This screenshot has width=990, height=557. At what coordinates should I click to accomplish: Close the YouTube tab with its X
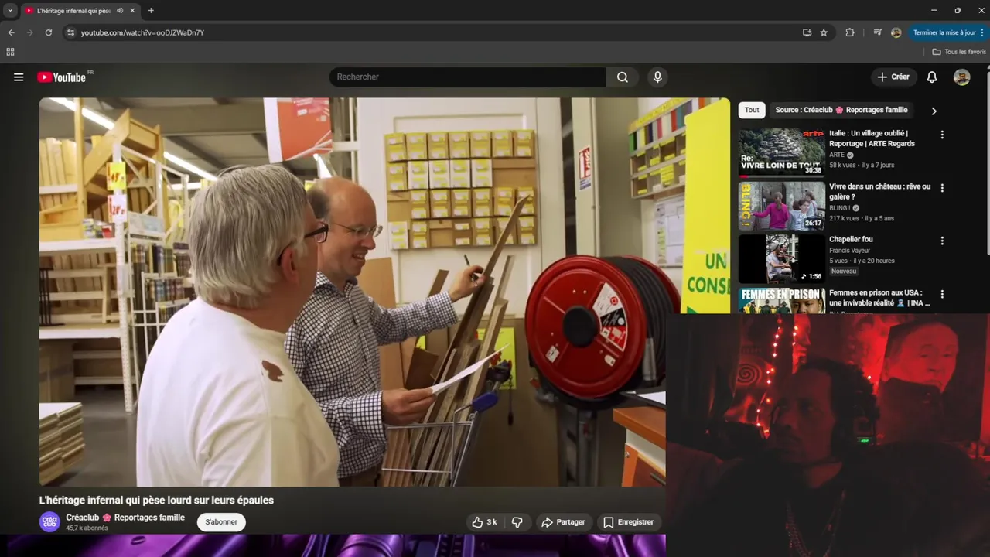[x=132, y=11]
